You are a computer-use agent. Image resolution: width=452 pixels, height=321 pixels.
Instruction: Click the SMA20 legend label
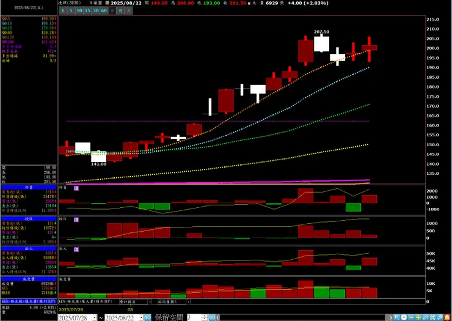[x=7, y=28]
